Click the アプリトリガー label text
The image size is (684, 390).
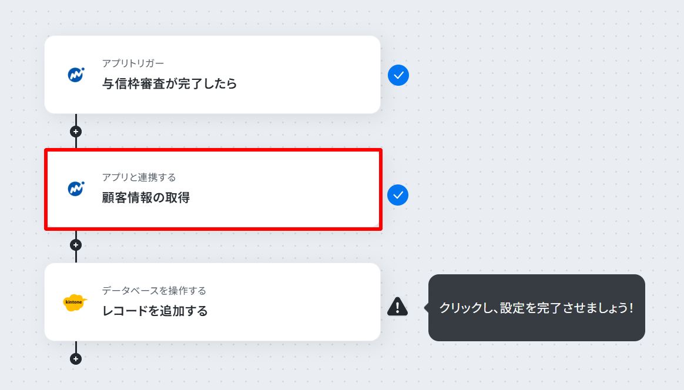point(133,63)
